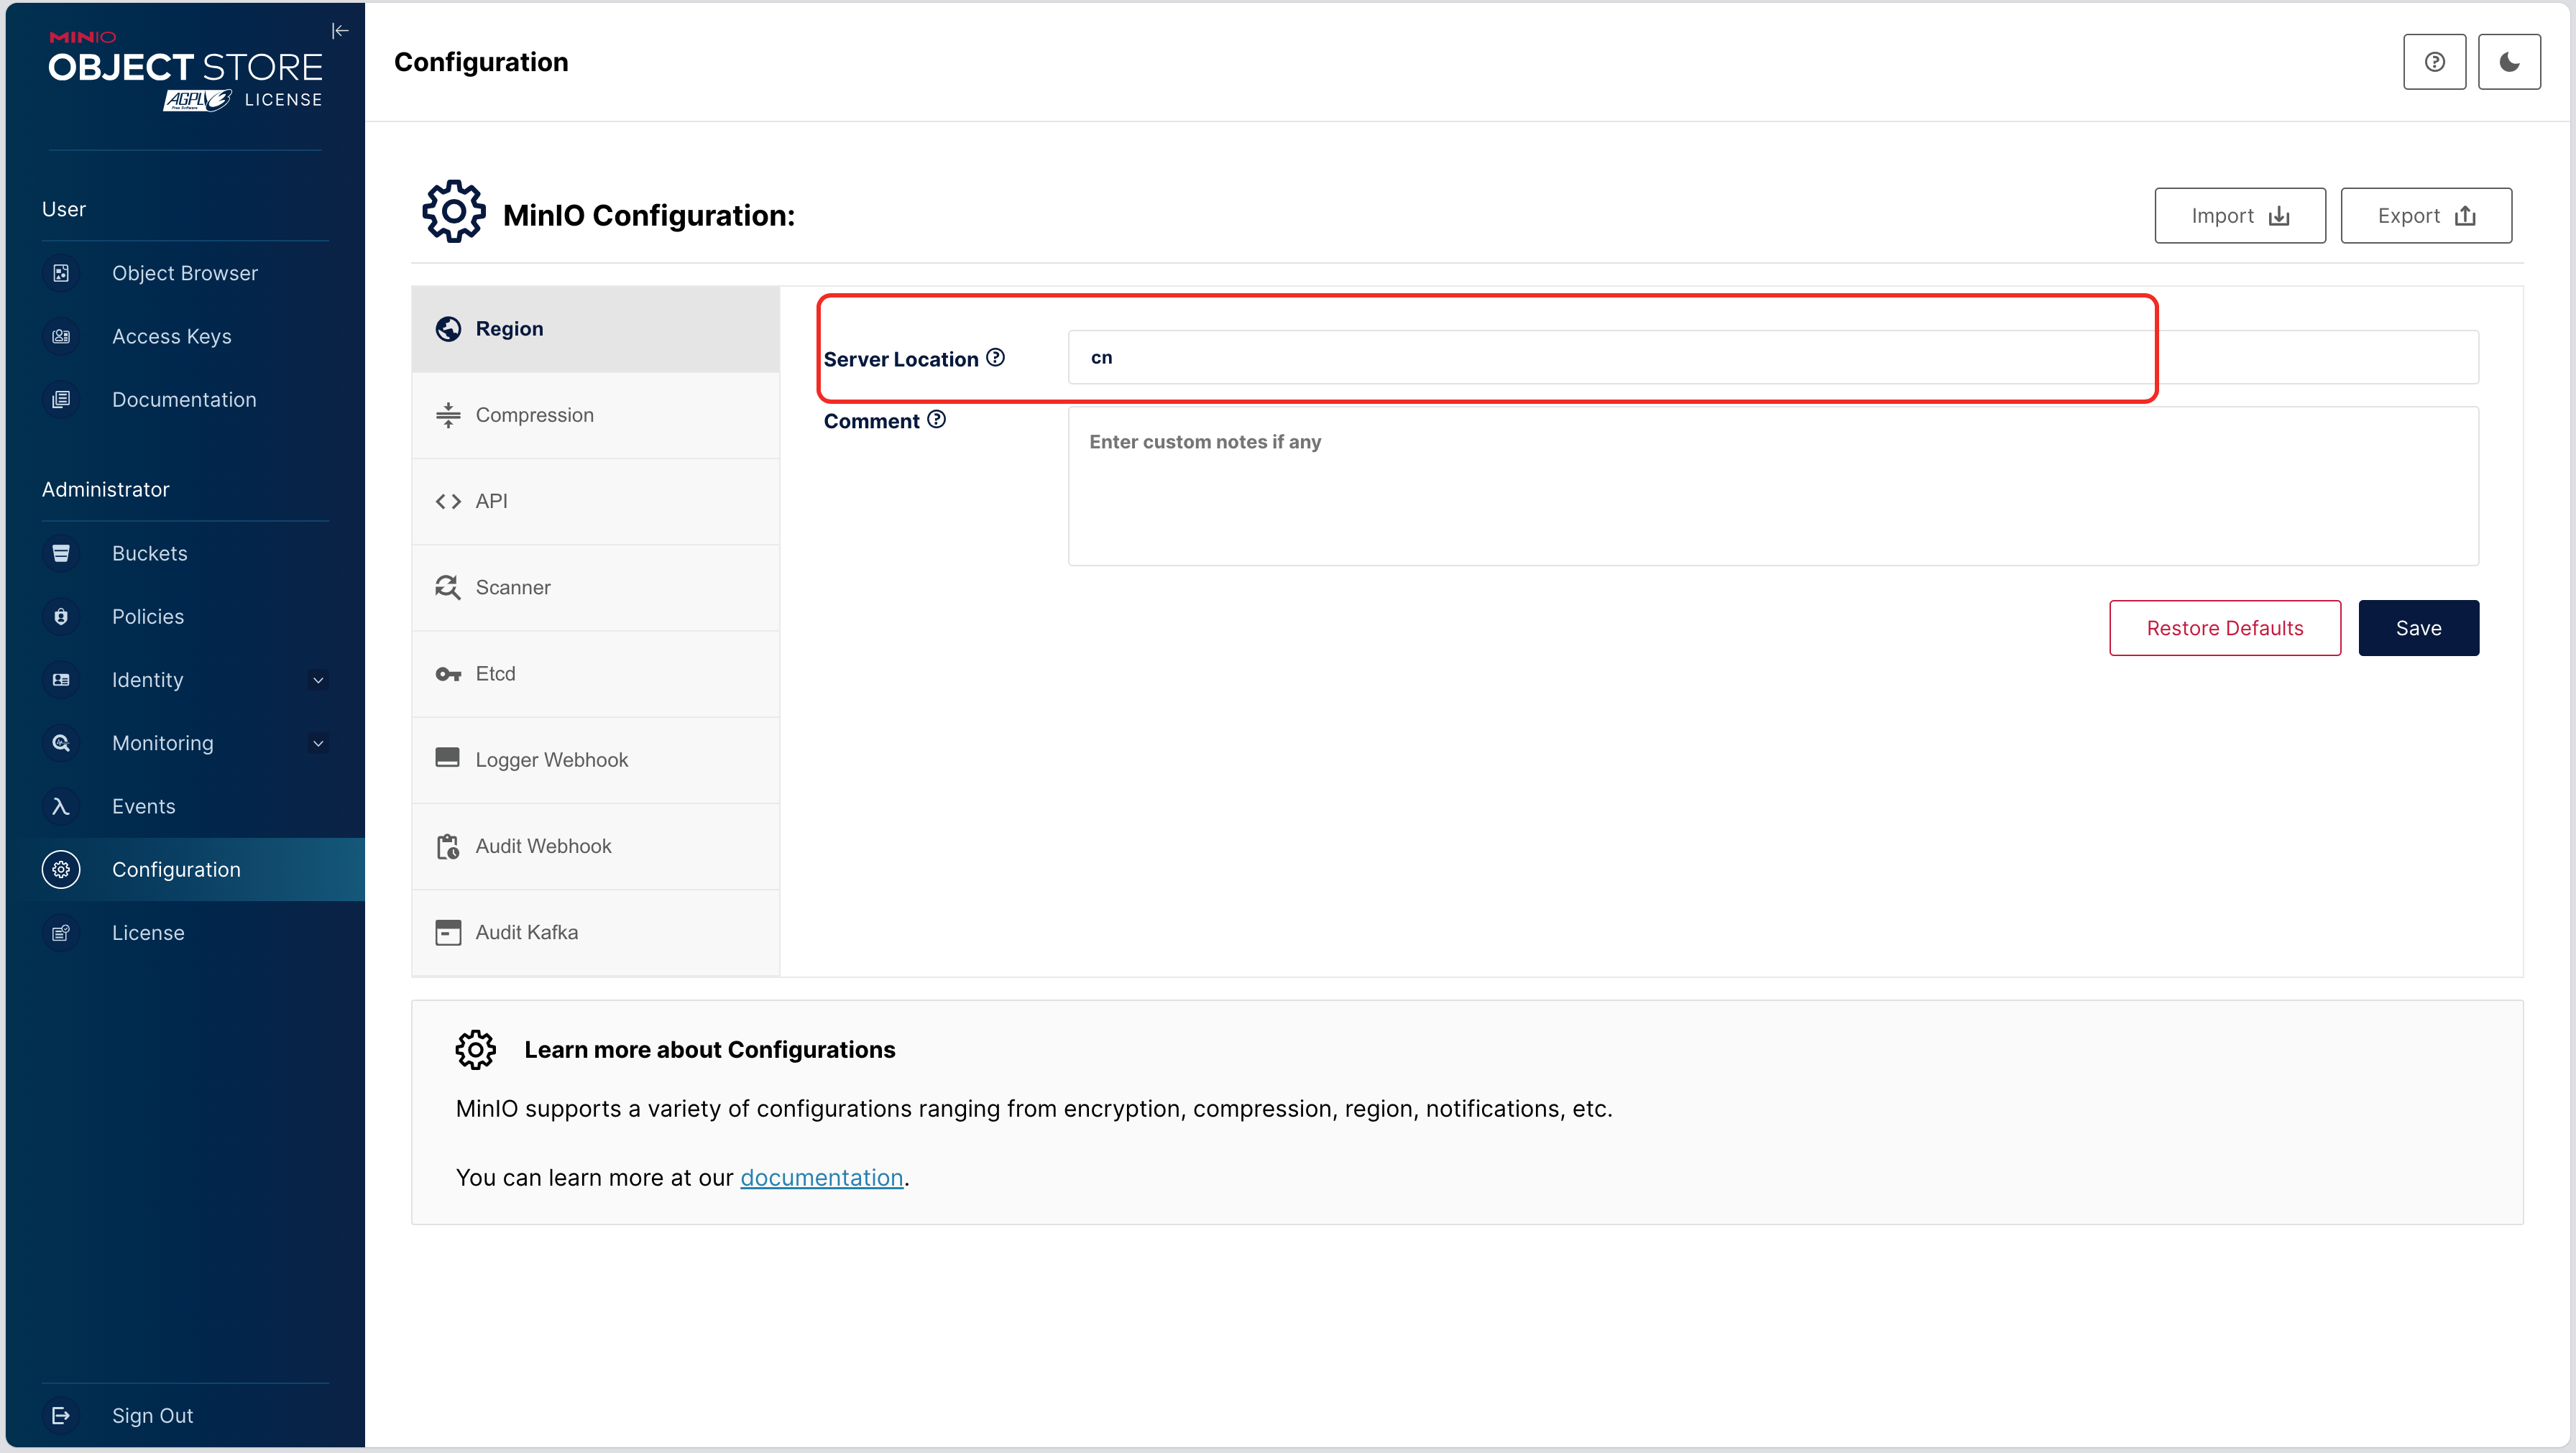
Task: Save the region configuration
Action: tap(2418, 628)
